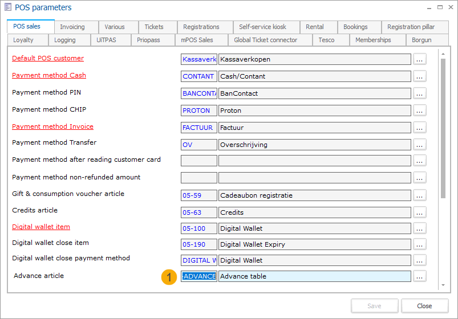This screenshot has height=319, width=458.
Task: Click the ellipsis button for Advance article
Action: 420,276
